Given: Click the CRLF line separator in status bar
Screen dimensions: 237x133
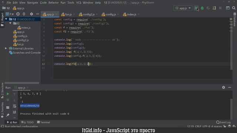Looking at the screenshot, I should (198, 126).
